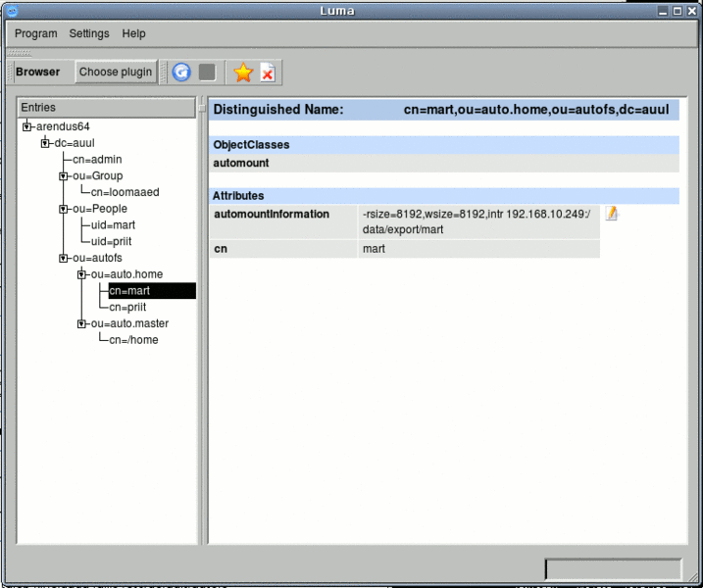Collapse the ou=autofs branch
703x588 pixels.
[63, 258]
